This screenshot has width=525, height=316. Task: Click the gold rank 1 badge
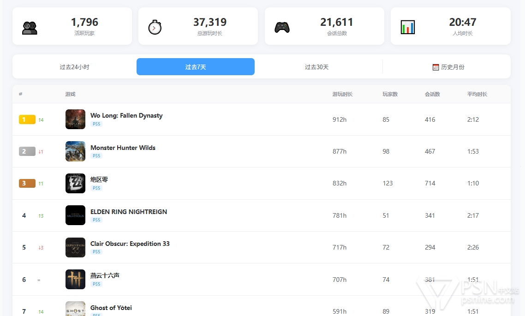pyautogui.click(x=27, y=120)
